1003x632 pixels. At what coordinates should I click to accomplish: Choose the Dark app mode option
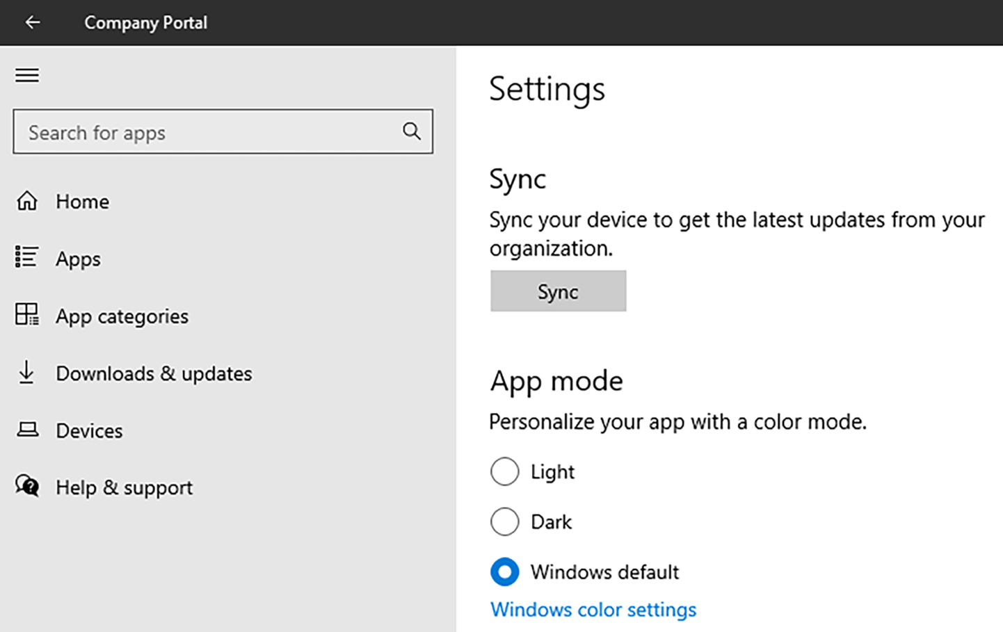[x=505, y=521]
